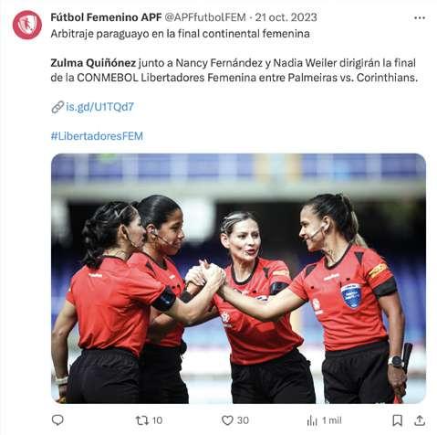Open the three-dot more options menu
437x435 pixels.
coord(420,18)
